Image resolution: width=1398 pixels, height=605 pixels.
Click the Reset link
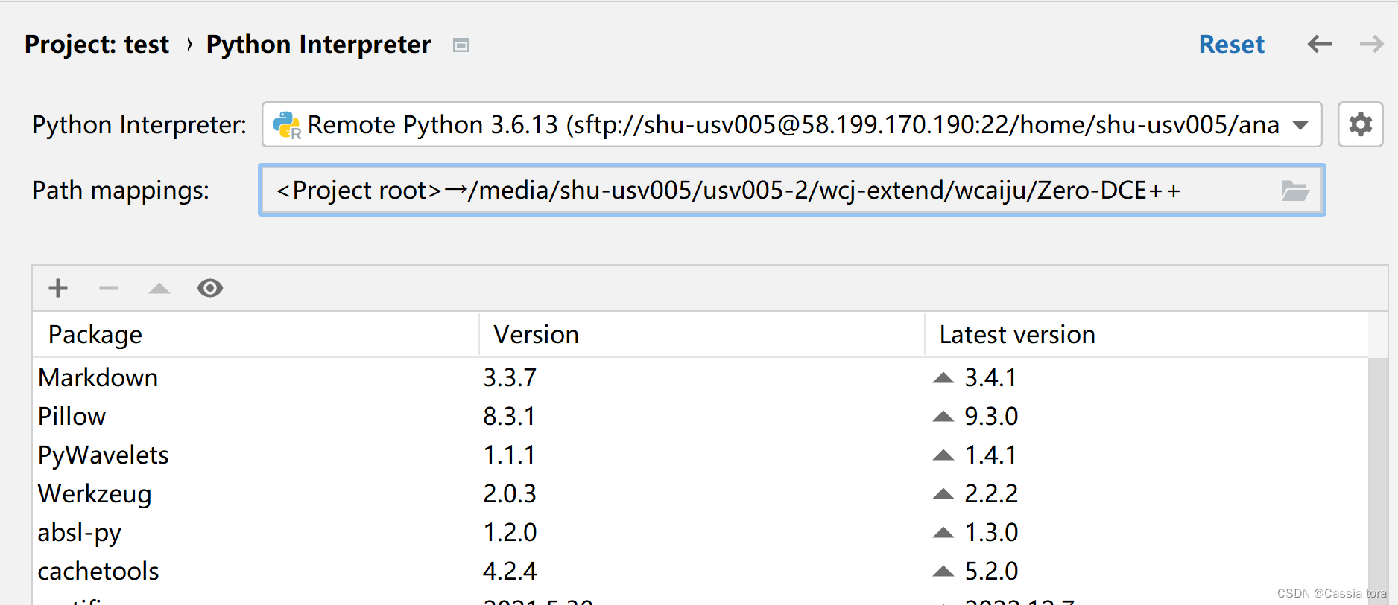(x=1231, y=45)
